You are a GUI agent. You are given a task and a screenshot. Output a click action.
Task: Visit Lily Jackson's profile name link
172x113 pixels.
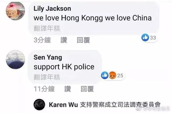52,8
